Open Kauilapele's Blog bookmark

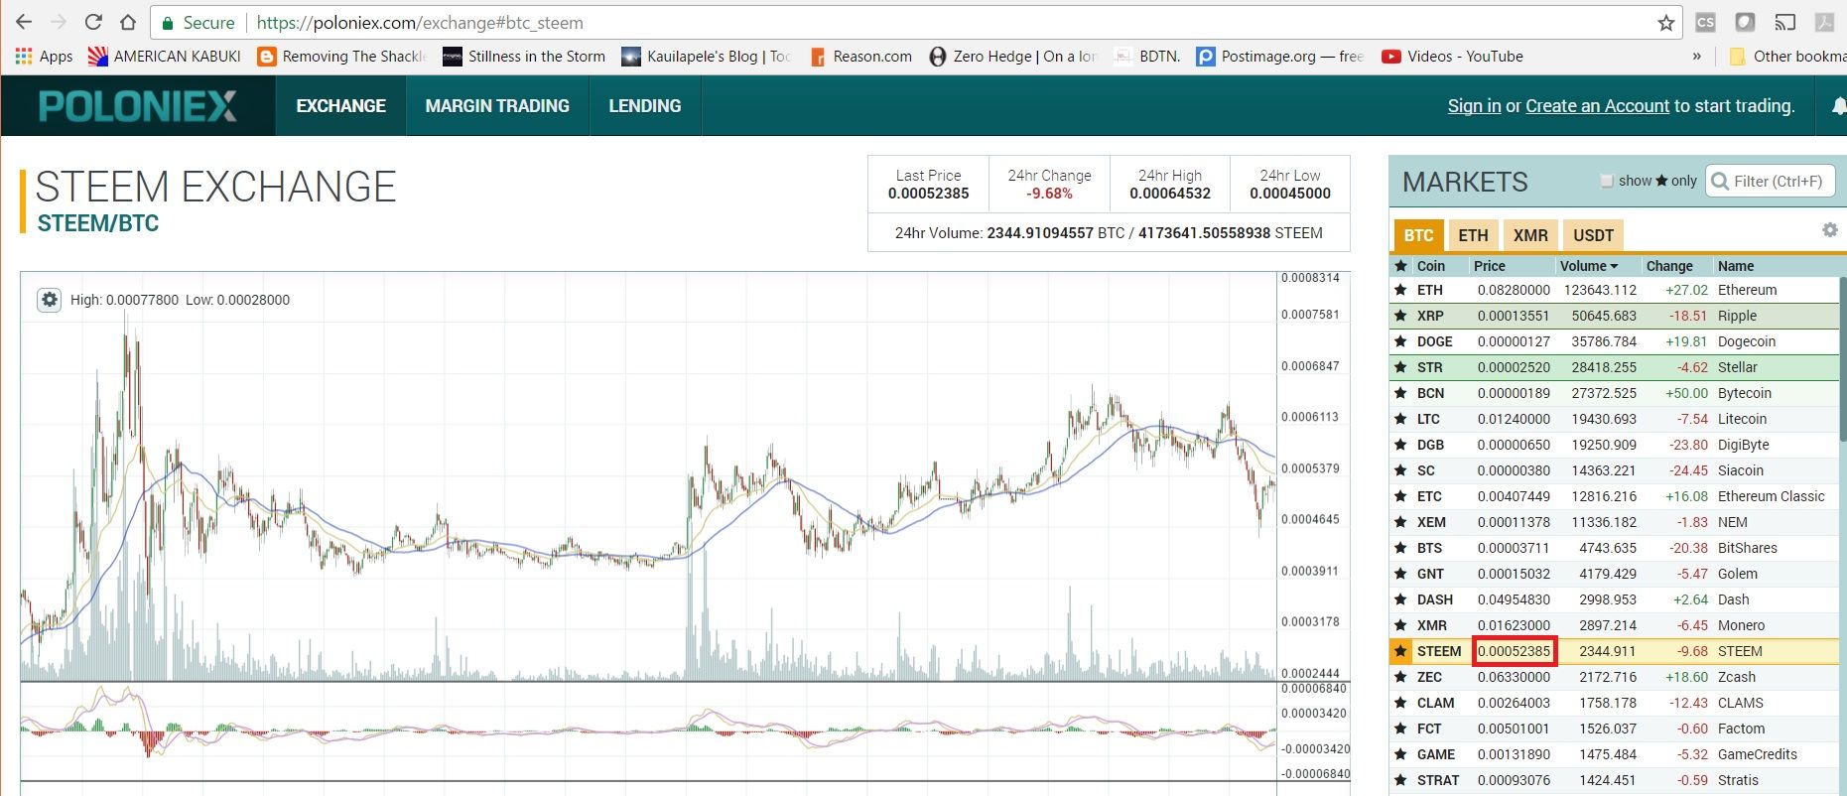point(706,57)
